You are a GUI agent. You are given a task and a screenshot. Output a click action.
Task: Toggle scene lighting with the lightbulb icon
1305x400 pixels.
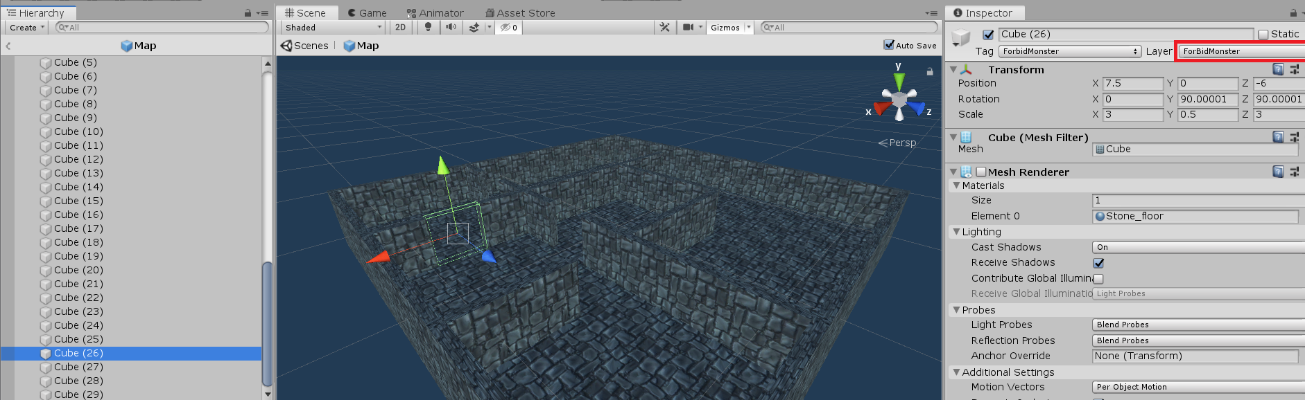coord(428,27)
